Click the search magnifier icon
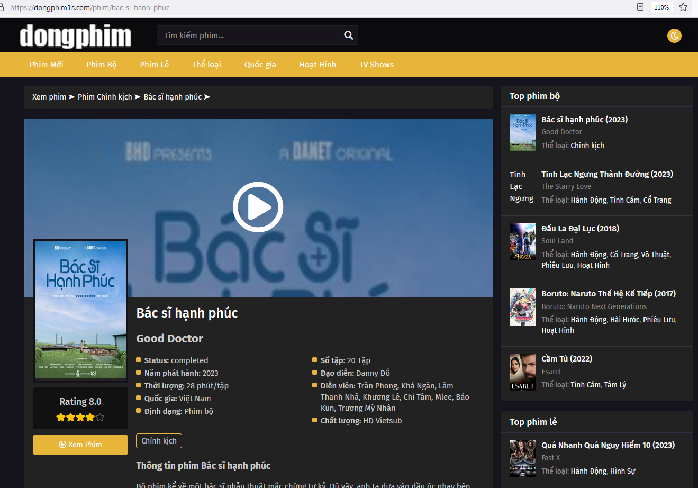 pyautogui.click(x=348, y=35)
